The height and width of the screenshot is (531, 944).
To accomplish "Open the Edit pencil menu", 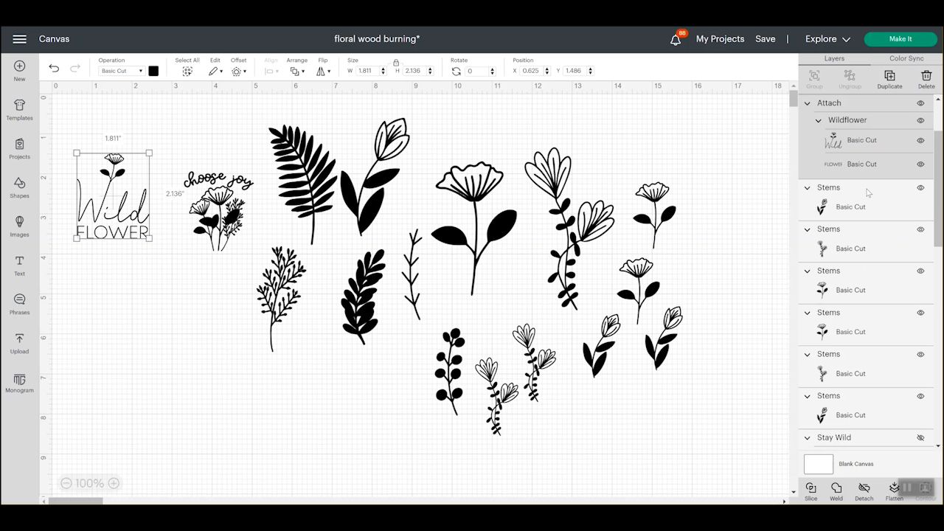I will click(x=215, y=71).
